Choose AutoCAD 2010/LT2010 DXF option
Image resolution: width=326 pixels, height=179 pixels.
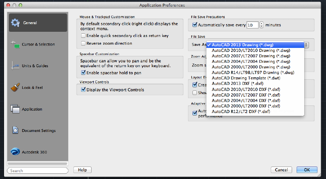click(255, 89)
